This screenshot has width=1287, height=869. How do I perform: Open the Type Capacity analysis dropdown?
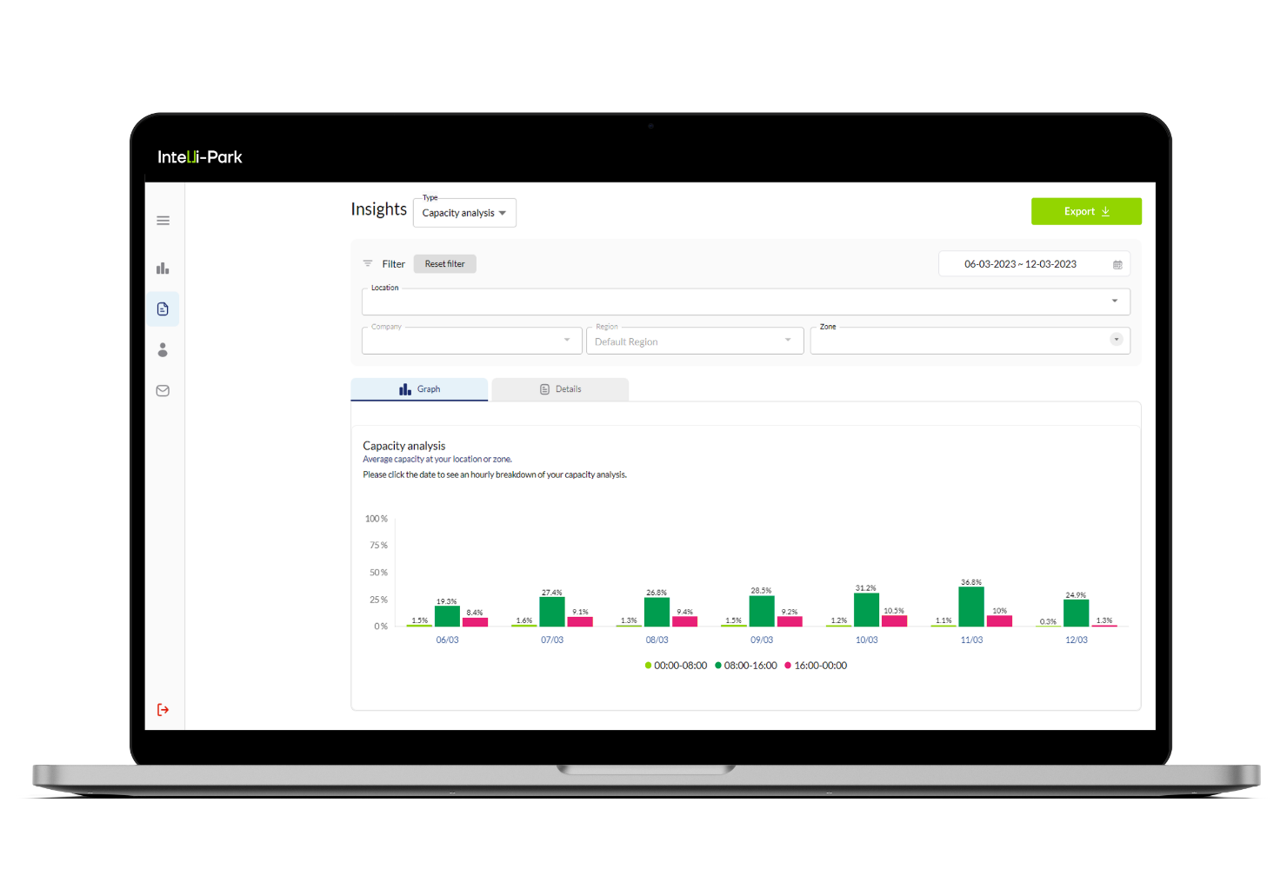coord(464,213)
